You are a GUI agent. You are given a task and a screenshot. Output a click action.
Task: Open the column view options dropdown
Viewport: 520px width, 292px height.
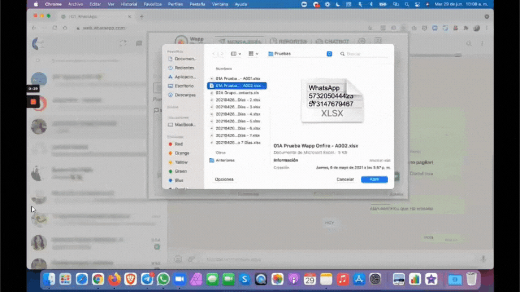click(x=236, y=54)
